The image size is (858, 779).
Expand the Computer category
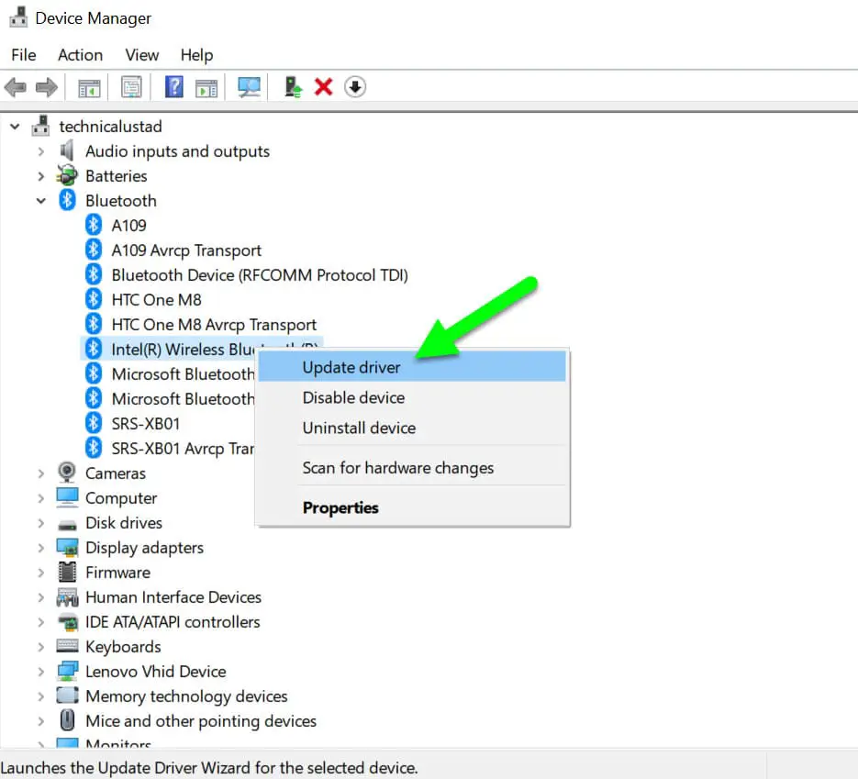pyautogui.click(x=41, y=498)
